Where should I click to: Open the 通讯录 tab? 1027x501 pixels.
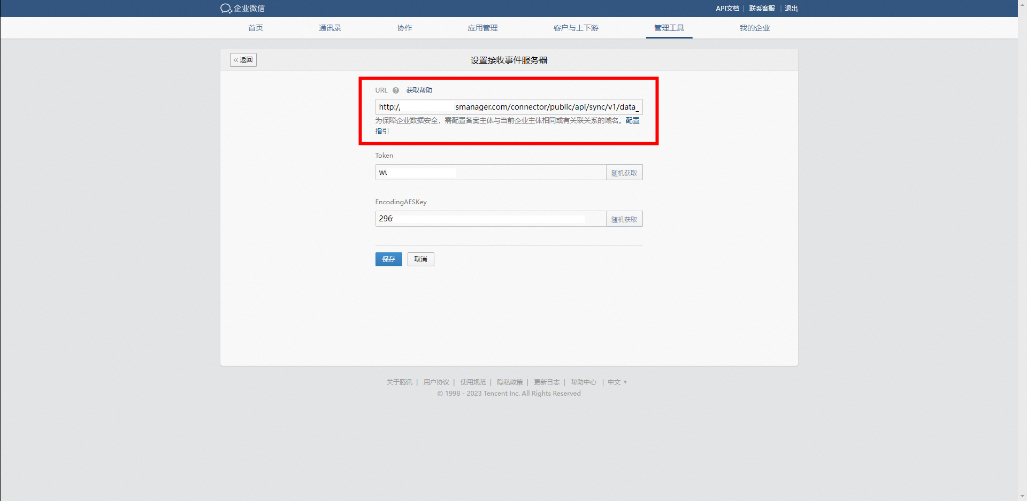click(330, 28)
